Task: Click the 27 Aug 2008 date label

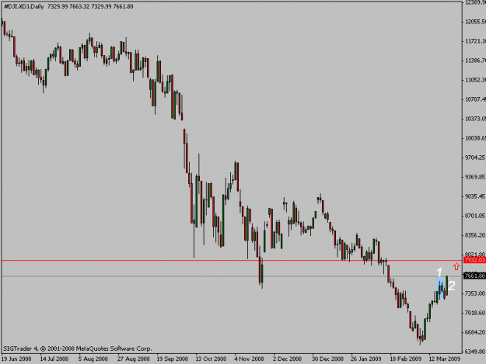Action: (133, 359)
